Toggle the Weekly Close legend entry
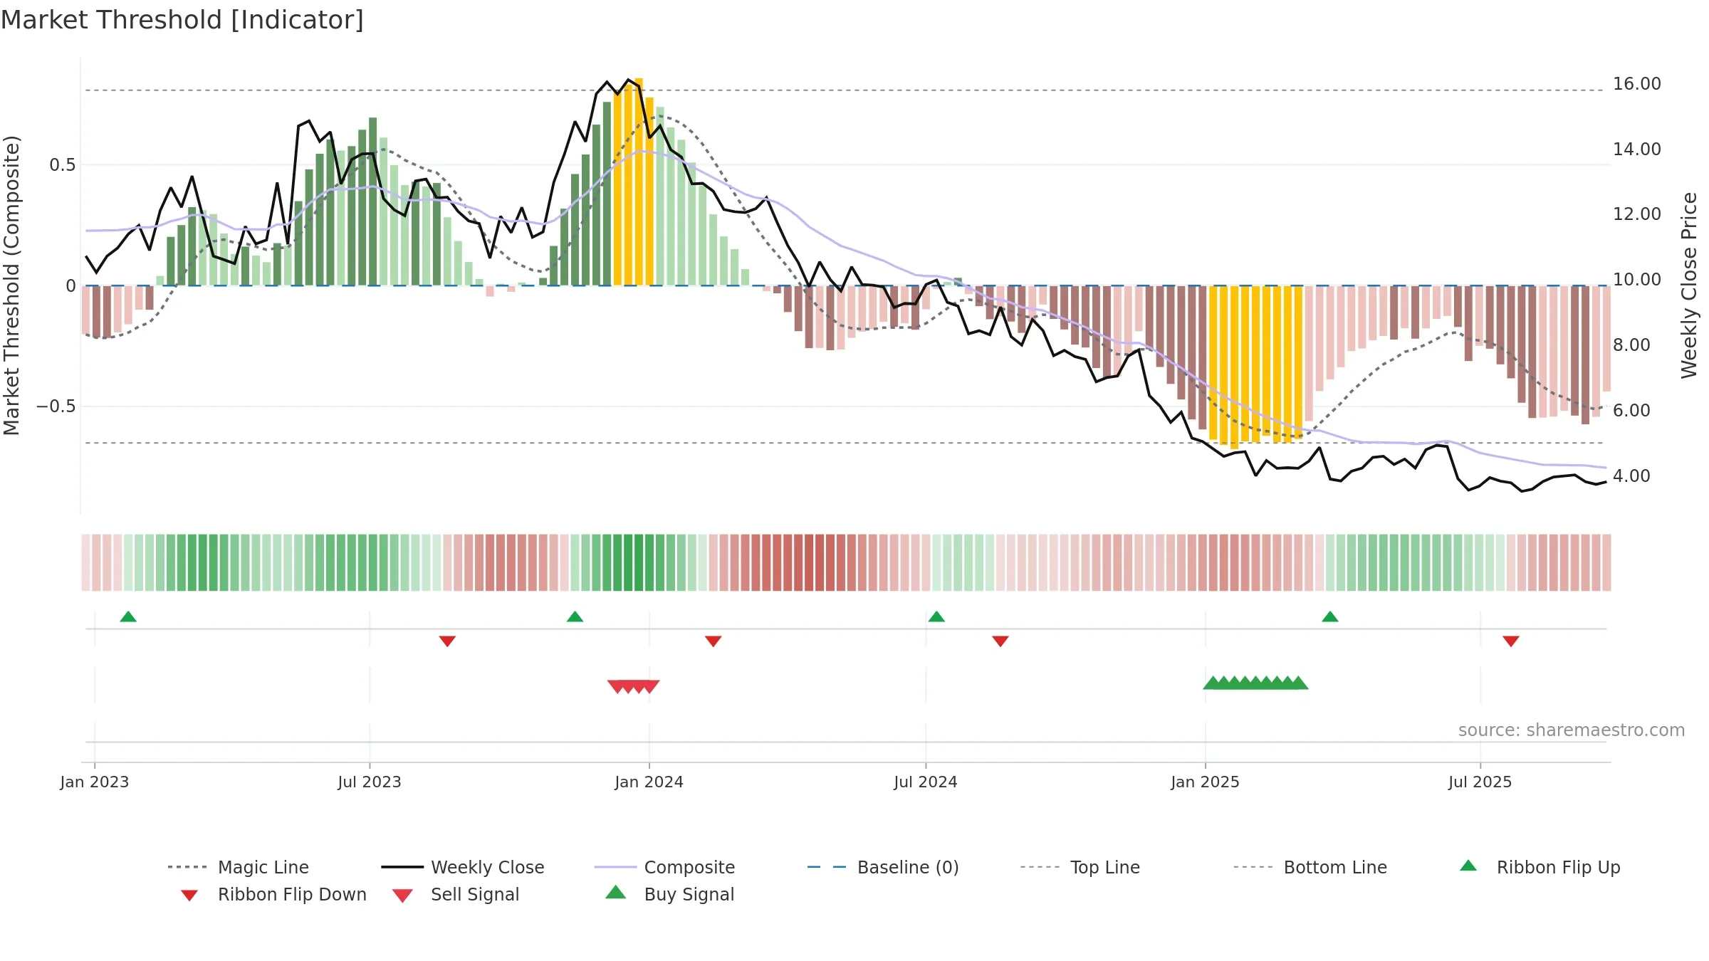 tap(463, 867)
